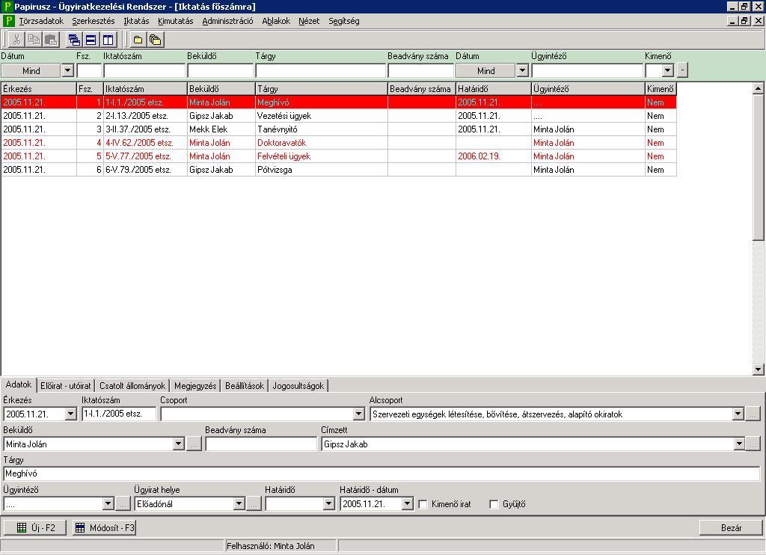Click the Határidő column header

click(x=494, y=89)
